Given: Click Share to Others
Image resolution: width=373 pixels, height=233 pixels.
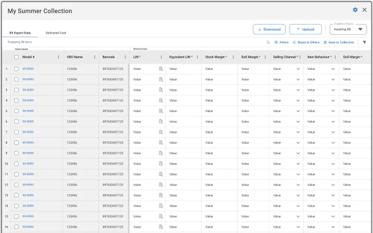Looking at the screenshot, I should pos(306,43).
